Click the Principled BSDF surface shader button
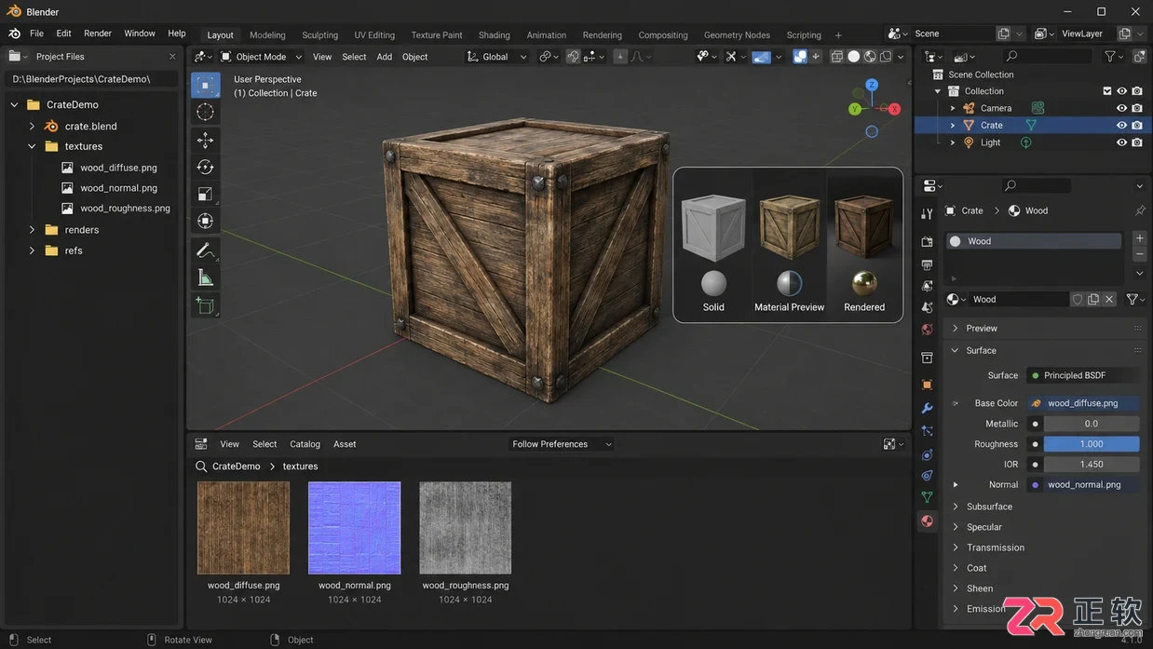Image resolution: width=1153 pixels, height=649 pixels. [1083, 375]
